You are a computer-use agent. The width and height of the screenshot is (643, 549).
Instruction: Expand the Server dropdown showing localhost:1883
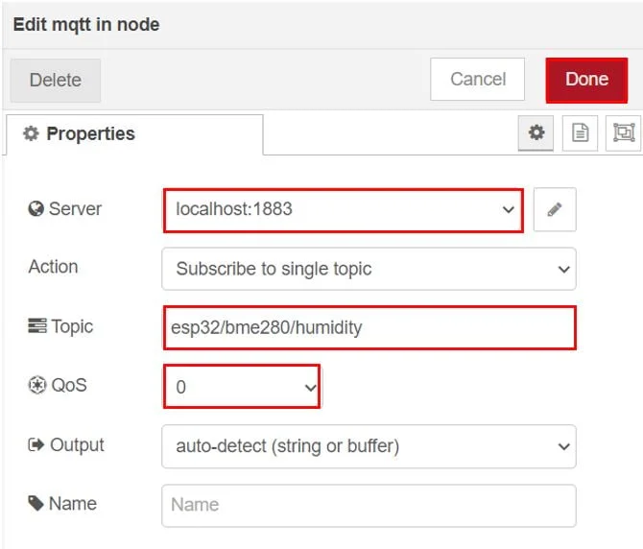click(x=344, y=210)
